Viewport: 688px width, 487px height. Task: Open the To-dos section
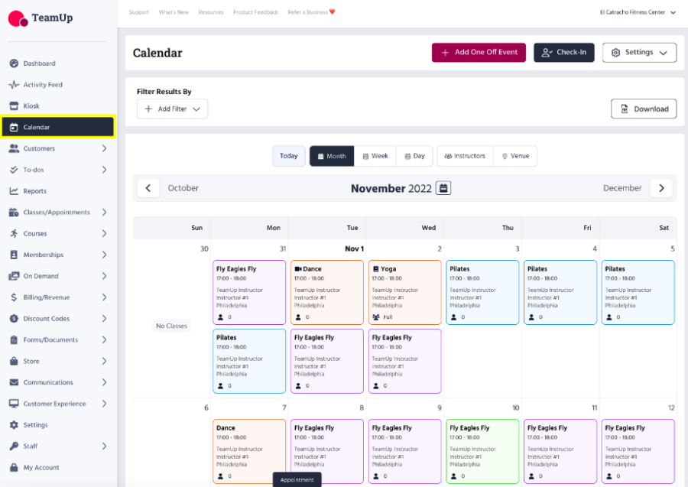coord(33,169)
